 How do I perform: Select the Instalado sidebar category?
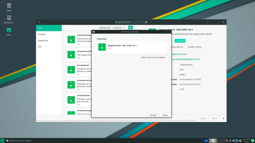[x=49, y=34]
